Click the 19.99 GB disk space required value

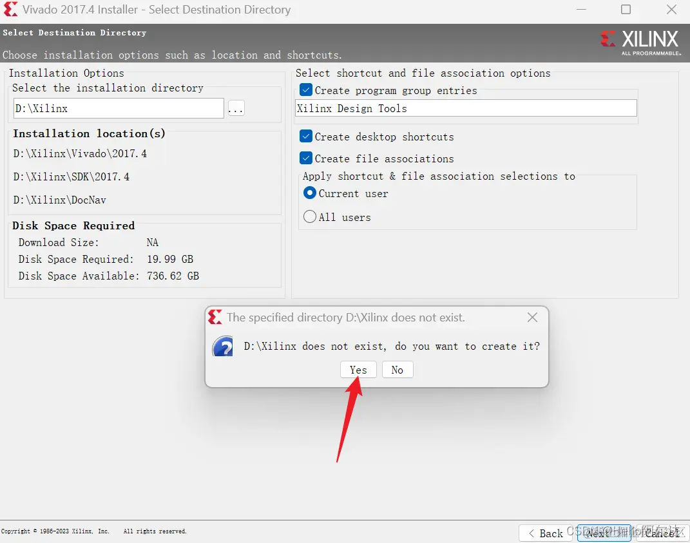coord(170,259)
